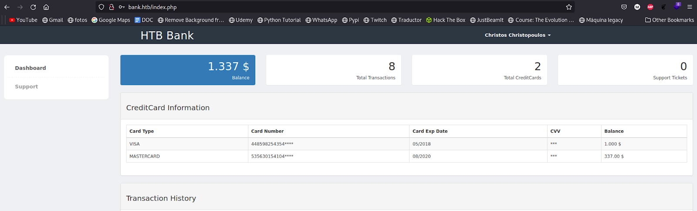Open the browser hamburger menu
This screenshot has width=697, height=211.
(x=690, y=7)
